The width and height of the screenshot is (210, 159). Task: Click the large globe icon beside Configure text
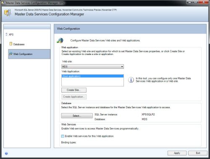(60, 40)
